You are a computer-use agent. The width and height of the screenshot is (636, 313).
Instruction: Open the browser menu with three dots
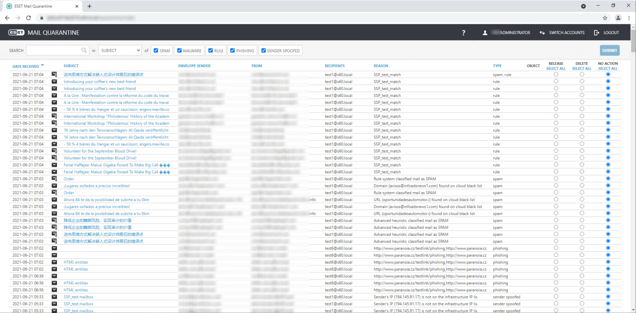coord(629,18)
